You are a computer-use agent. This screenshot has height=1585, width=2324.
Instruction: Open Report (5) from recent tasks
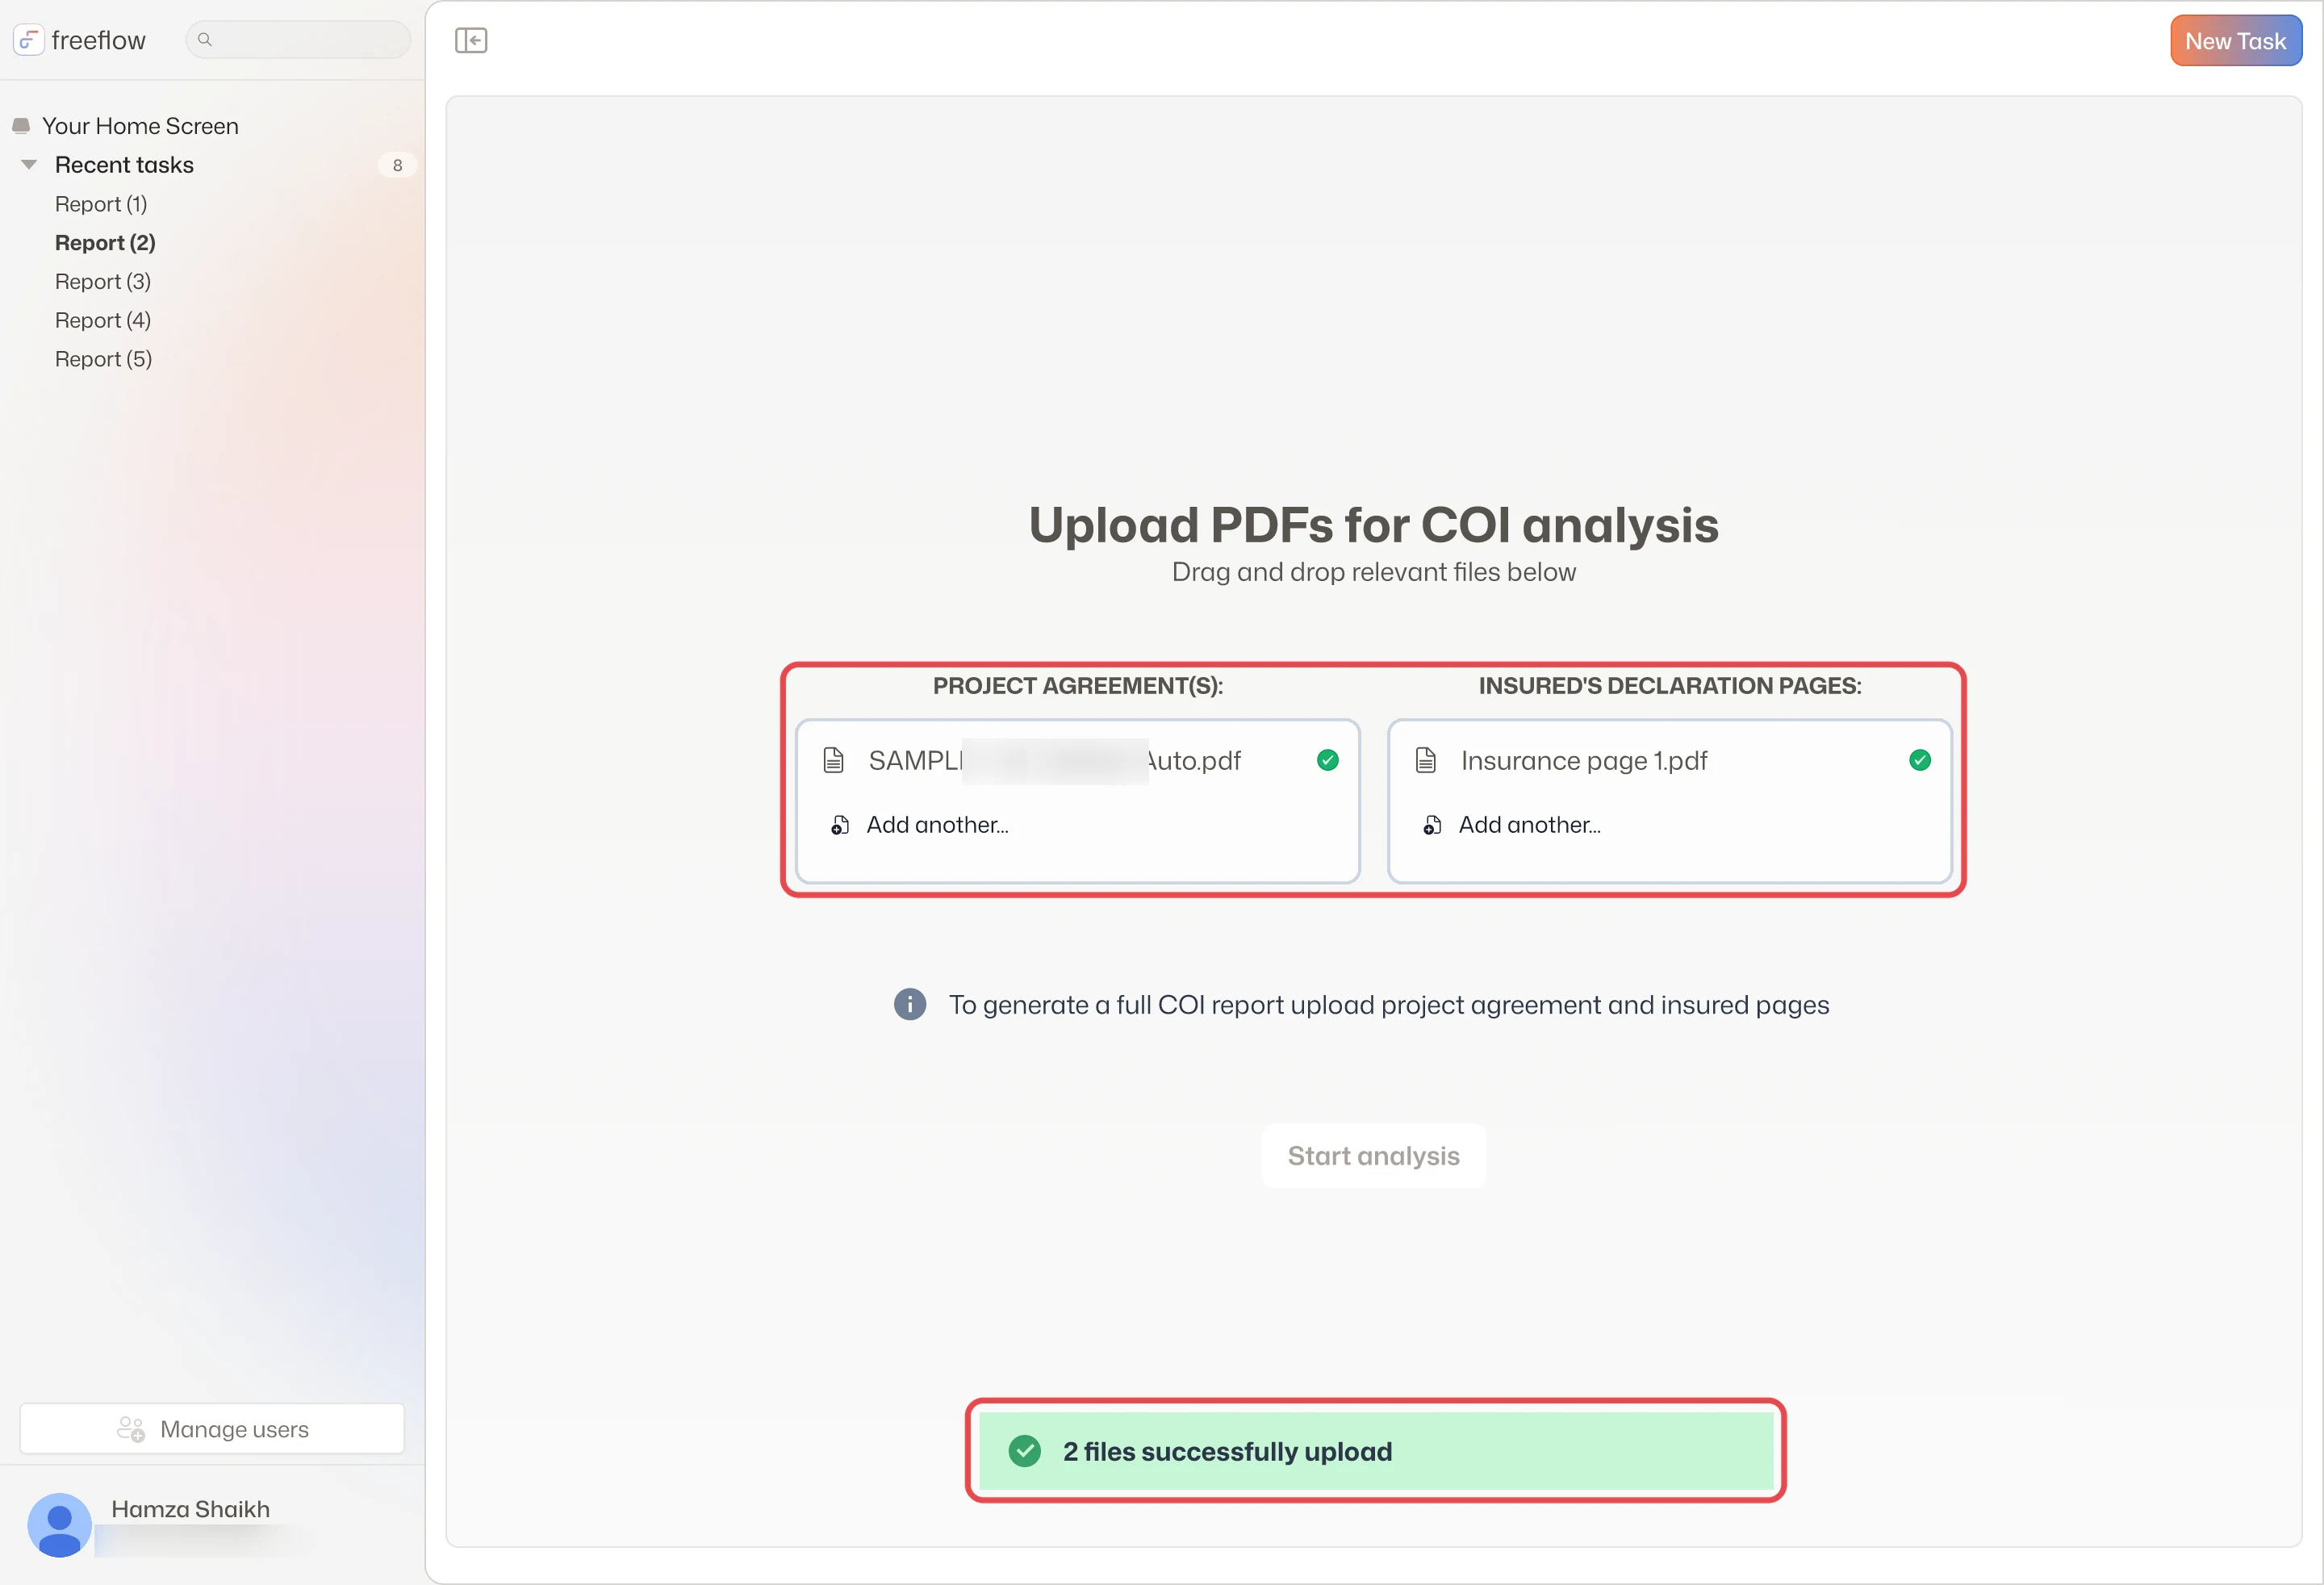[104, 359]
